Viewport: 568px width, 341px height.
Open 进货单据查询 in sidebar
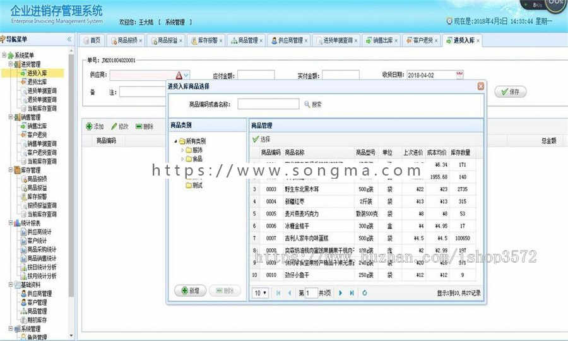click(42, 90)
